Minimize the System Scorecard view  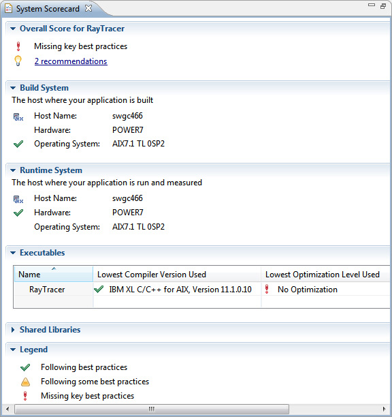point(372,5)
